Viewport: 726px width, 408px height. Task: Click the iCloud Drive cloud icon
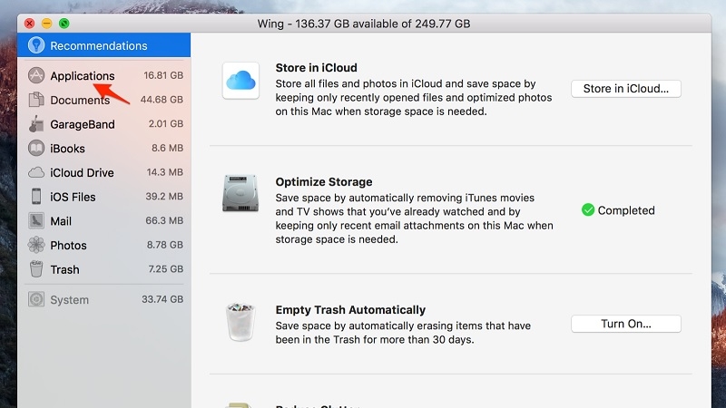tap(36, 172)
